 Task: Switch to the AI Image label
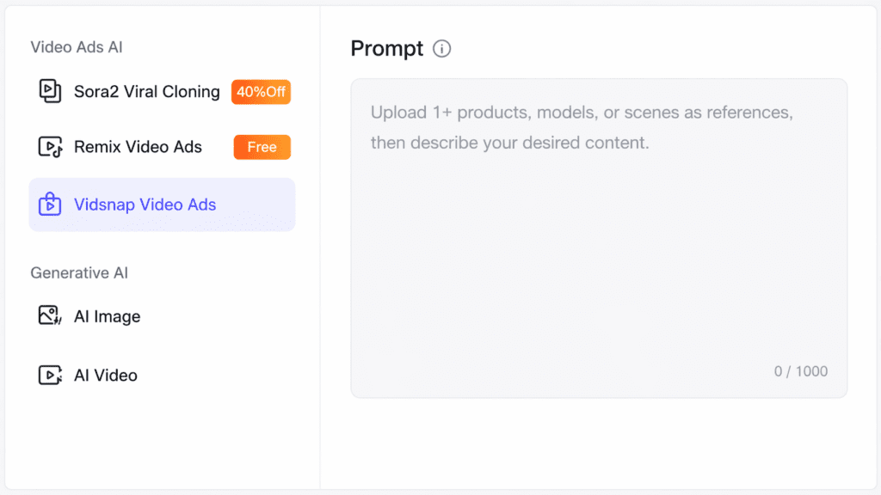click(107, 316)
